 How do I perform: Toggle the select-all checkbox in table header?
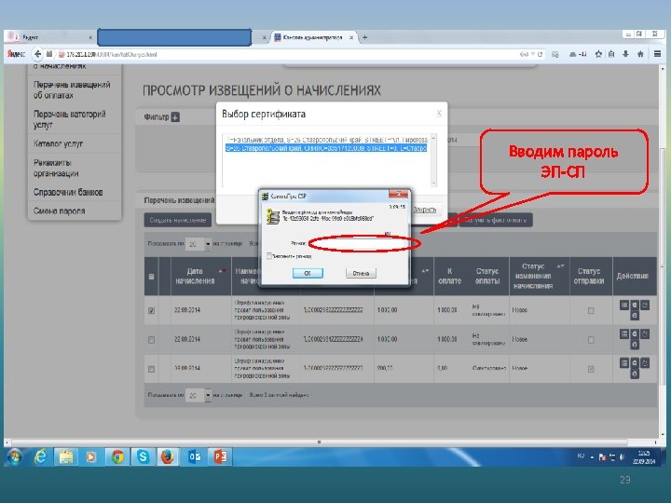(151, 277)
